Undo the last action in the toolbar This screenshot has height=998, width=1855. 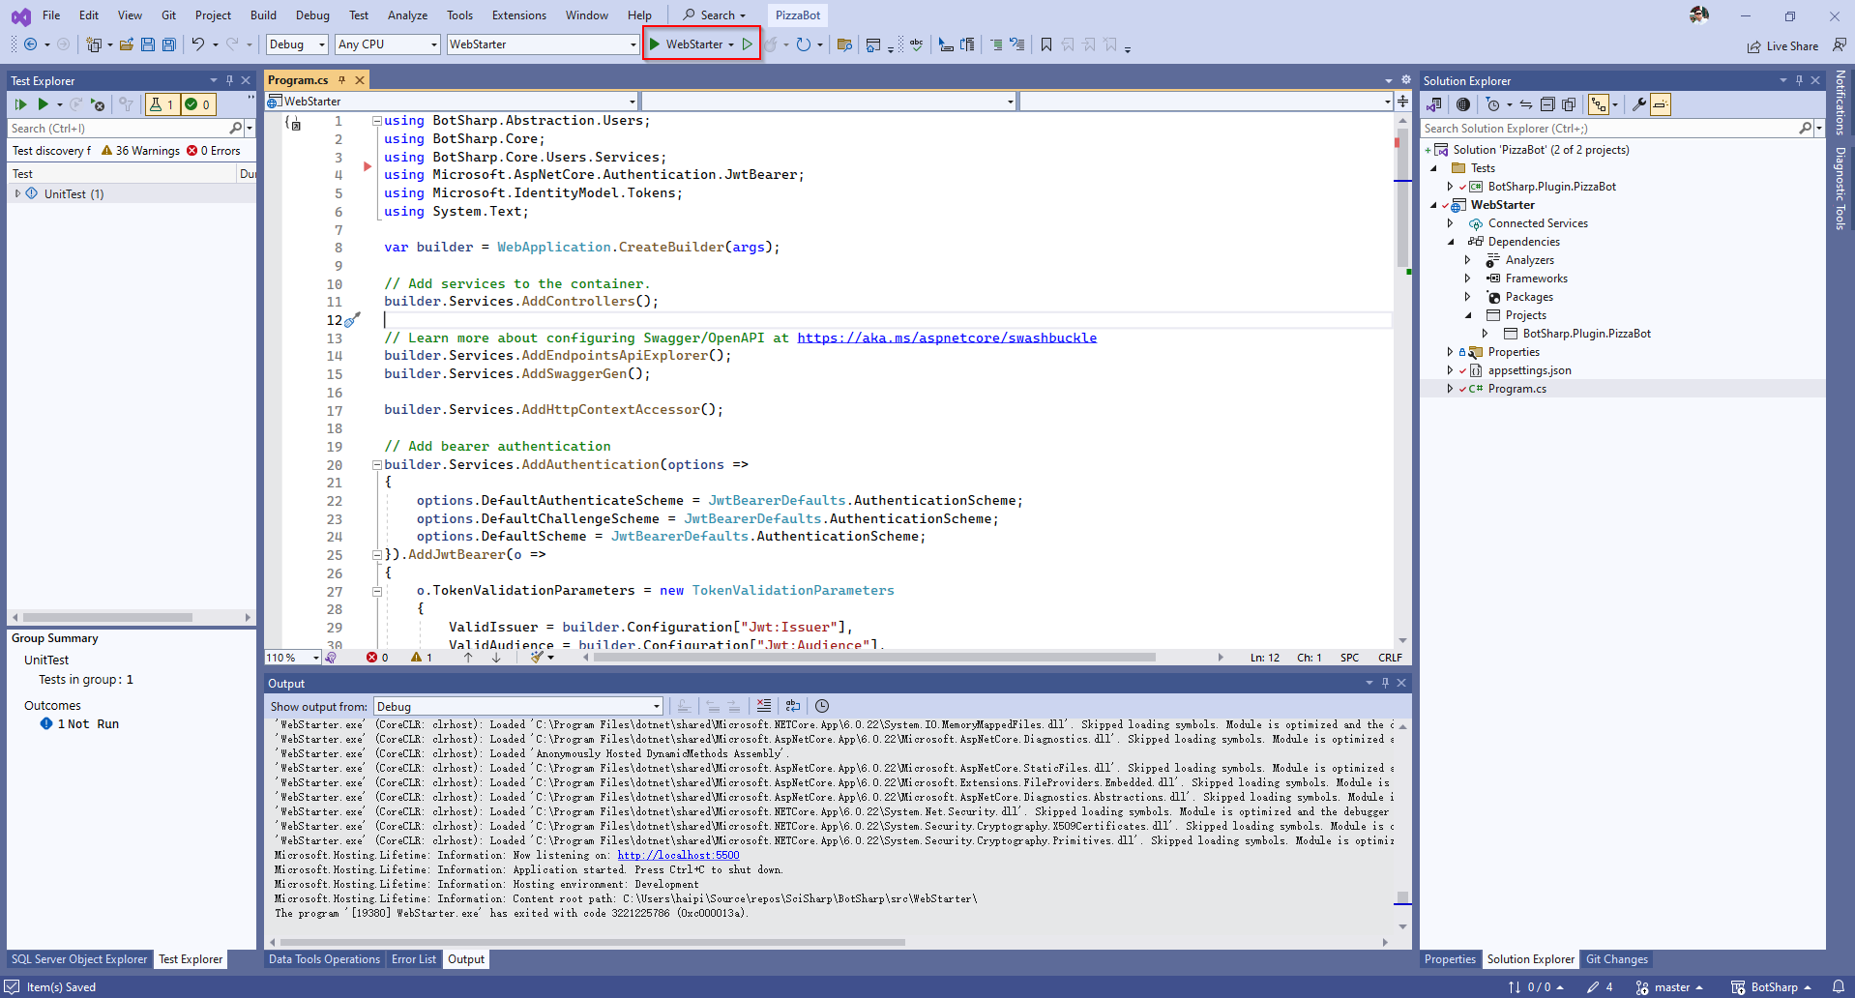pyautogui.click(x=198, y=44)
